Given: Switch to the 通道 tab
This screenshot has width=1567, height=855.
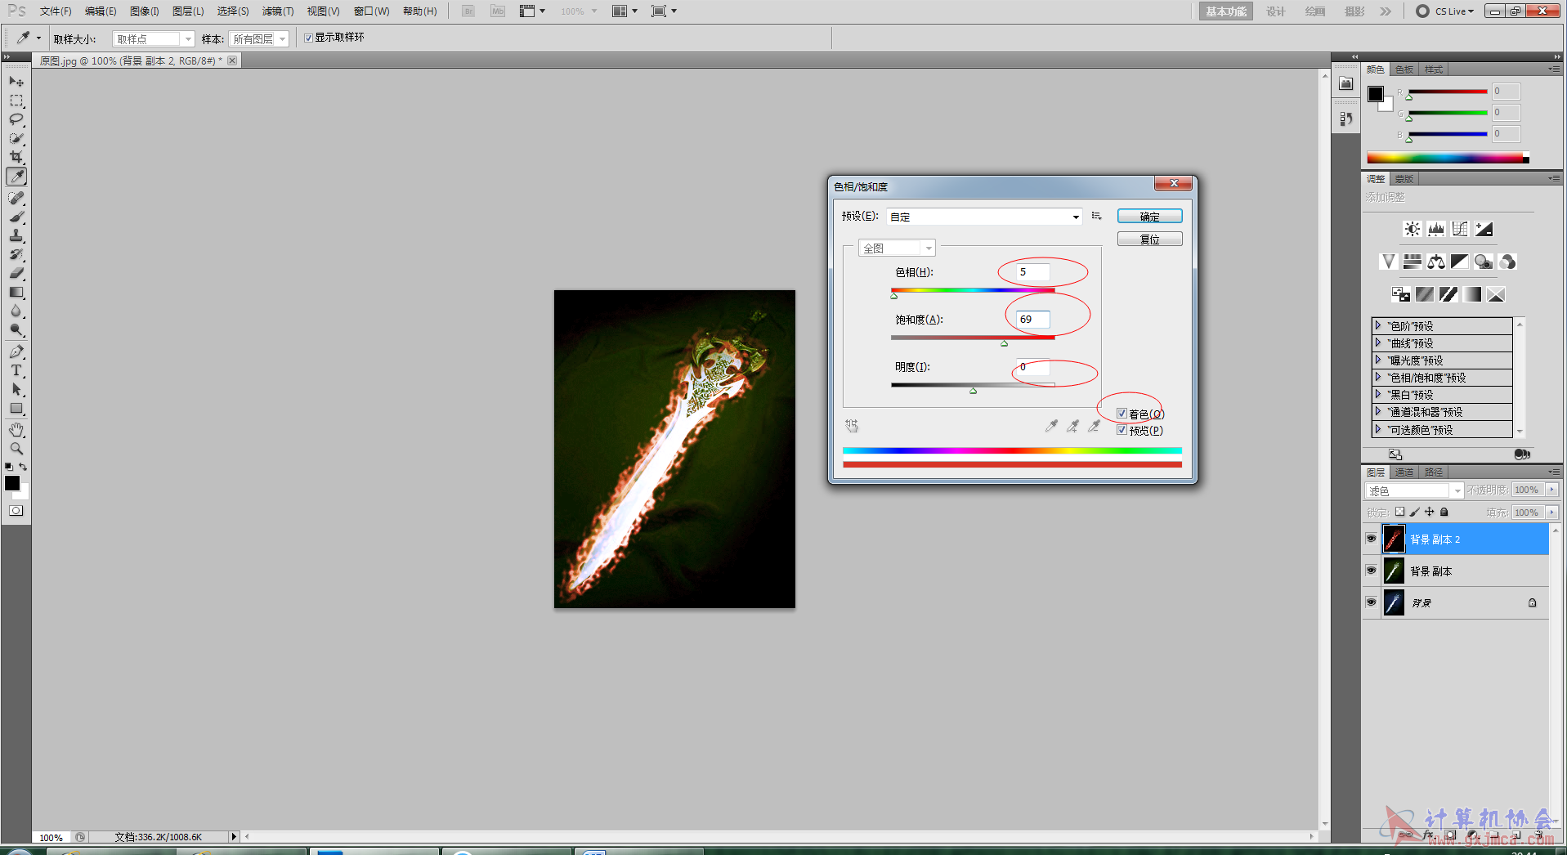Looking at the screenshot, I should [1404, 472].
